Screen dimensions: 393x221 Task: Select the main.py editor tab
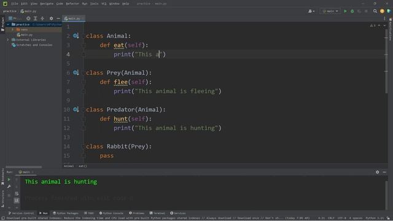(74, 18)
